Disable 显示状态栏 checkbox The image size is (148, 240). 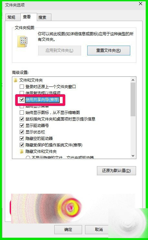(x=22, y=132)
